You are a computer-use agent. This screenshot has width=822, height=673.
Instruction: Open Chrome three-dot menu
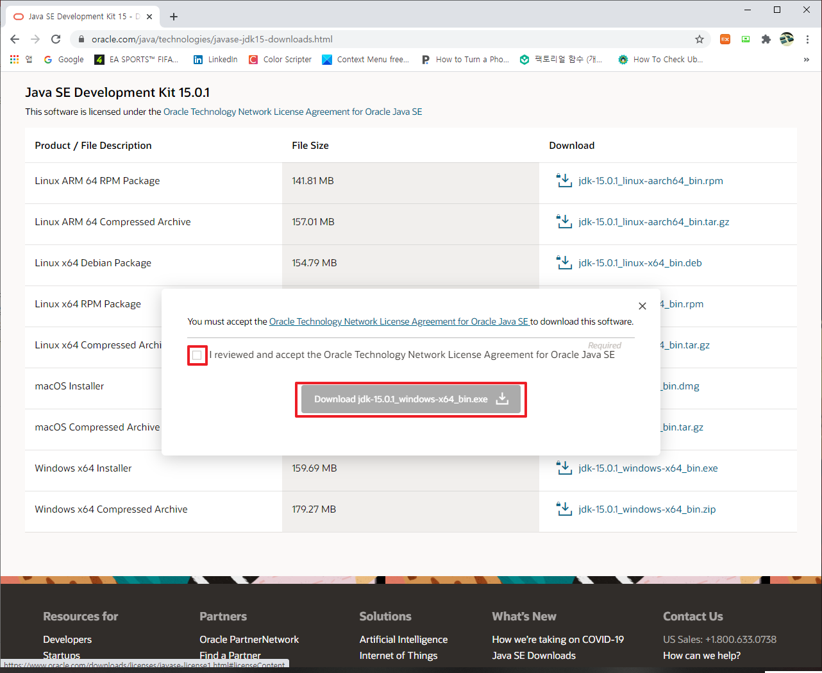click(x=808, y=39)
